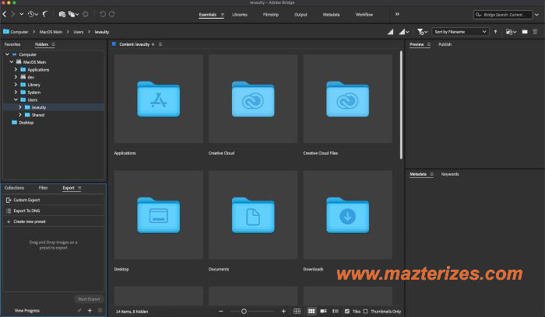Image resolution: width=545 pixels, height=317 pixels.
Task: Expand the System tree folder
Action: [16, 92]
